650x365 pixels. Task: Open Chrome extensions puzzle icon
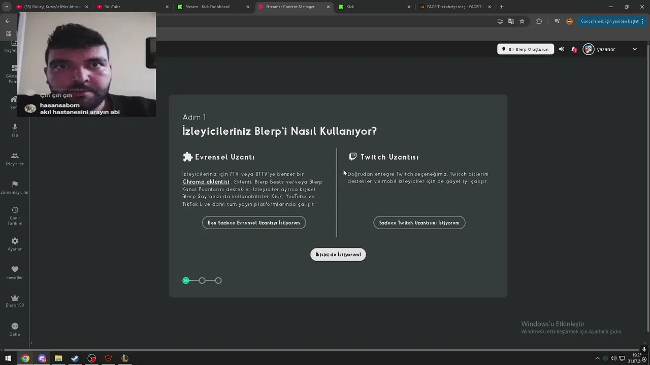pyautogui.click(x=539, y=21)
